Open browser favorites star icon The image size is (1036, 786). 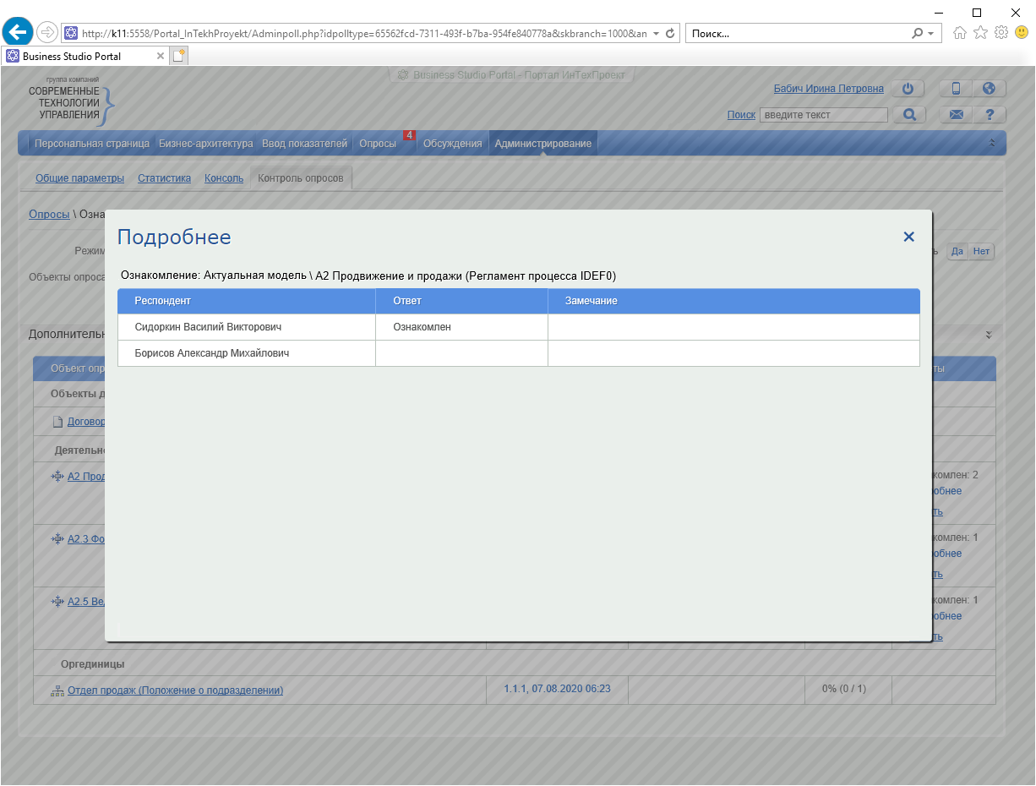(x=980, y=33)
